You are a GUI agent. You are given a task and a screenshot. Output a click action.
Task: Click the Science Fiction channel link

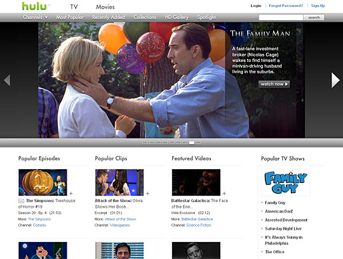(x=199, y=225)
